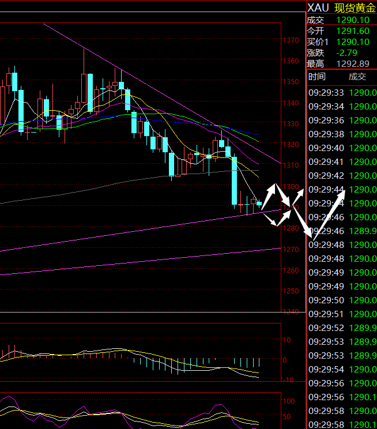
Task: Click the 100 label on bottom oscillator axis
Action: pyautogui.click(x=289, y=401)
